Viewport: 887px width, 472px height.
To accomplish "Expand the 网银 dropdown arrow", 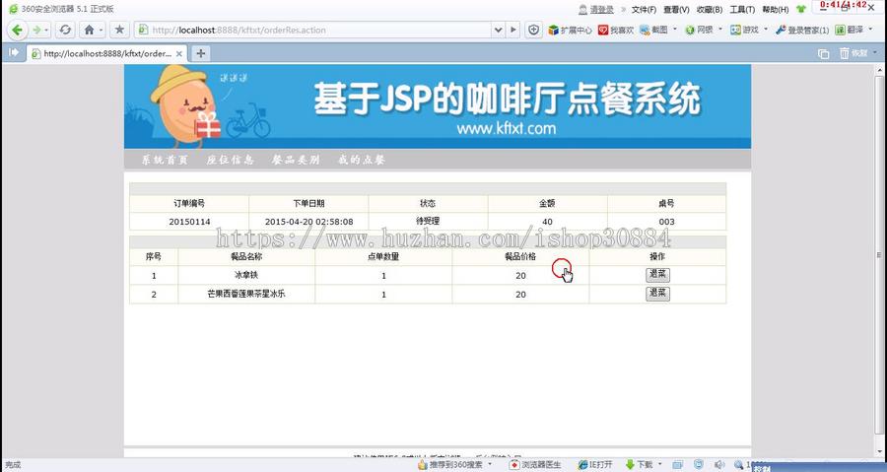I will 720,30.
